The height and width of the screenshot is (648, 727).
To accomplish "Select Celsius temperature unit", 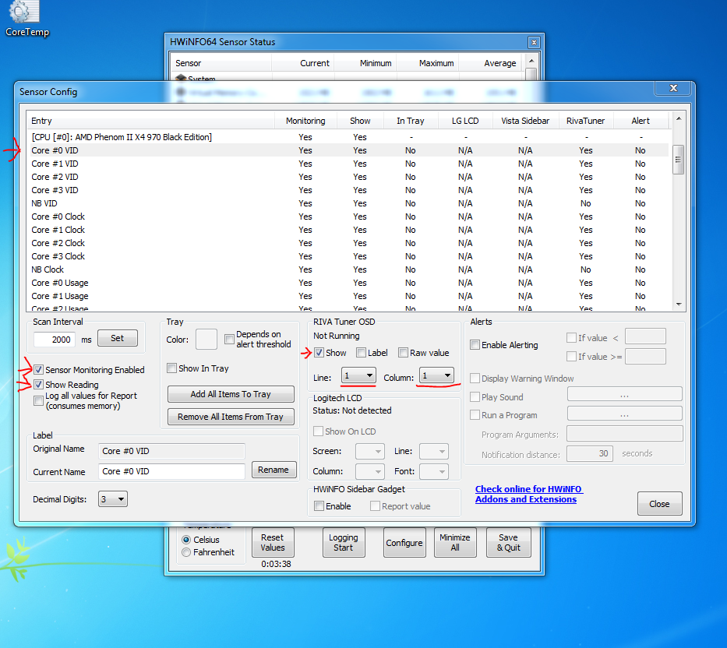I will 186,540.
